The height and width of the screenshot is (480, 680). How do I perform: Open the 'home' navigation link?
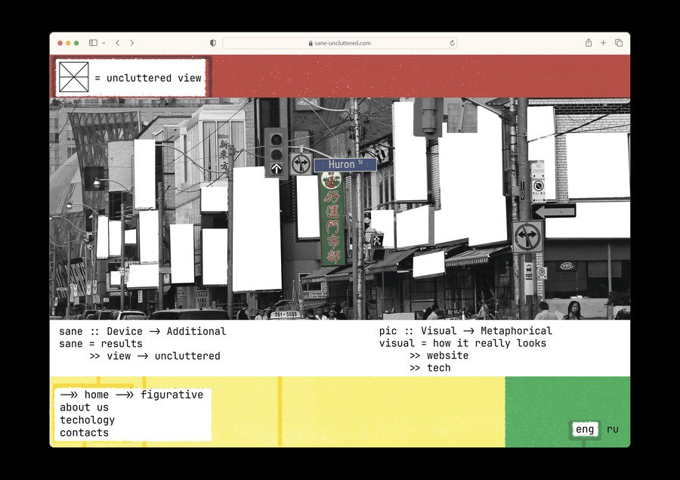tap(96, 395)
